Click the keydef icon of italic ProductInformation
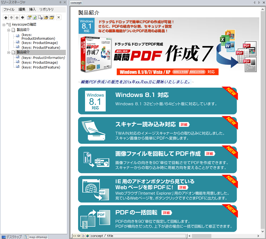 [18, 57]
